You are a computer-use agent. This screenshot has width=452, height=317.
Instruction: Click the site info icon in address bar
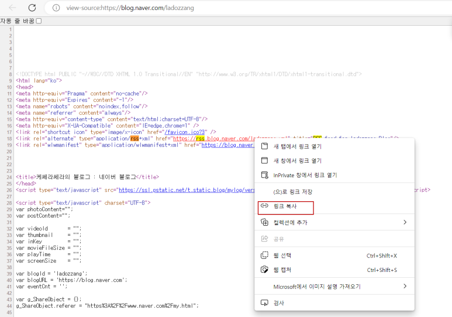tap(56, 8)
